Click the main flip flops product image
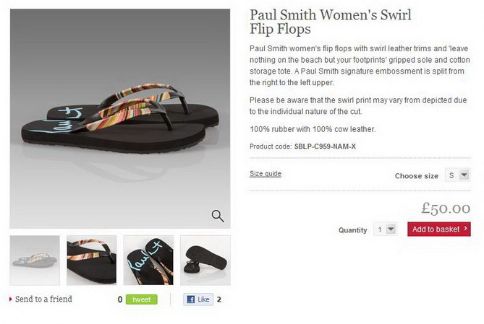This screenshot has width=484, height=324. (x=120, y=118)
